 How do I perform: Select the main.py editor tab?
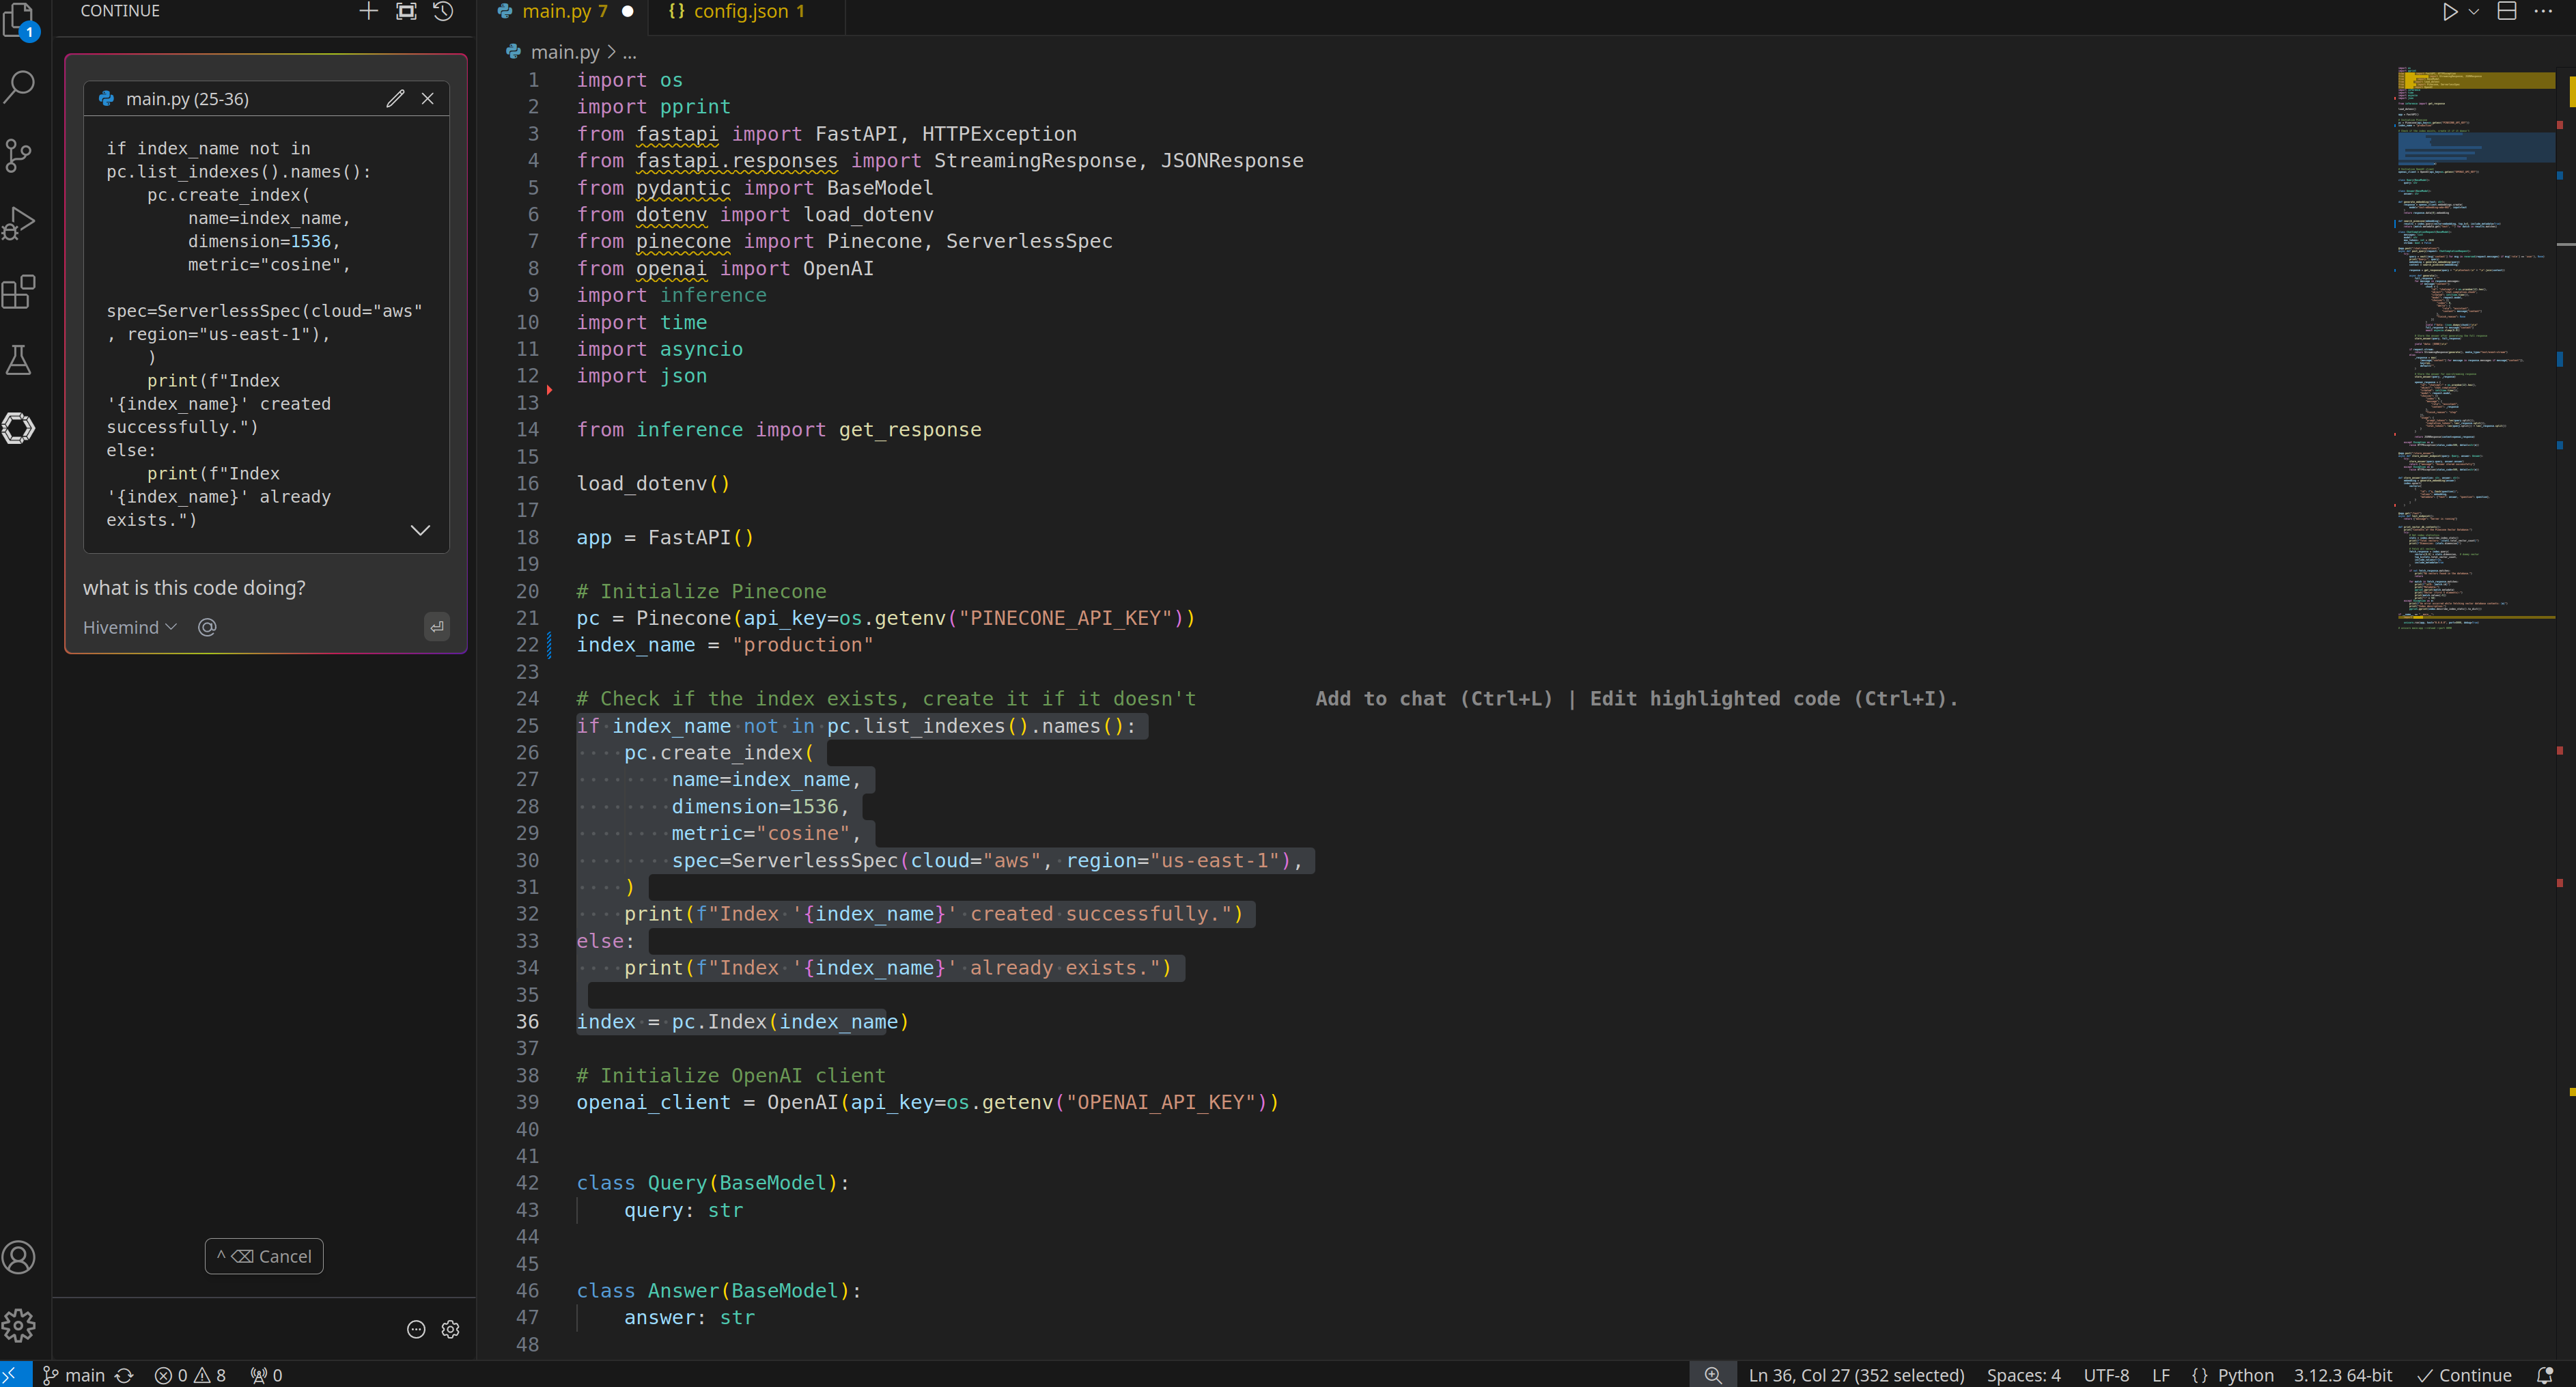563,12
